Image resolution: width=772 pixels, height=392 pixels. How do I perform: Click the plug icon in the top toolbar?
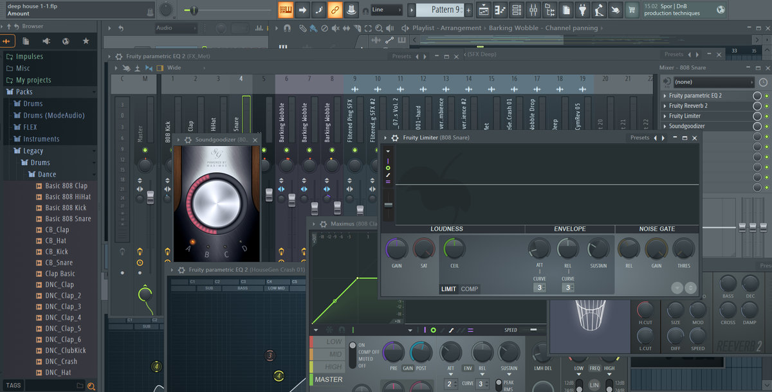click(582, 10)
